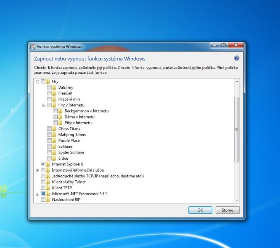280x248 pixels.
Task: Click the folder icon beside Purble Place
Action: pyautogui.click(x=54, y=140)
